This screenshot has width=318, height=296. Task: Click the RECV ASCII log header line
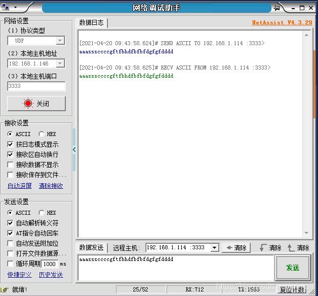tap(175, 68)
